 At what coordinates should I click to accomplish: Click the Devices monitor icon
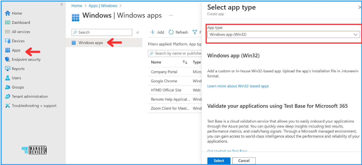[8, 41]
